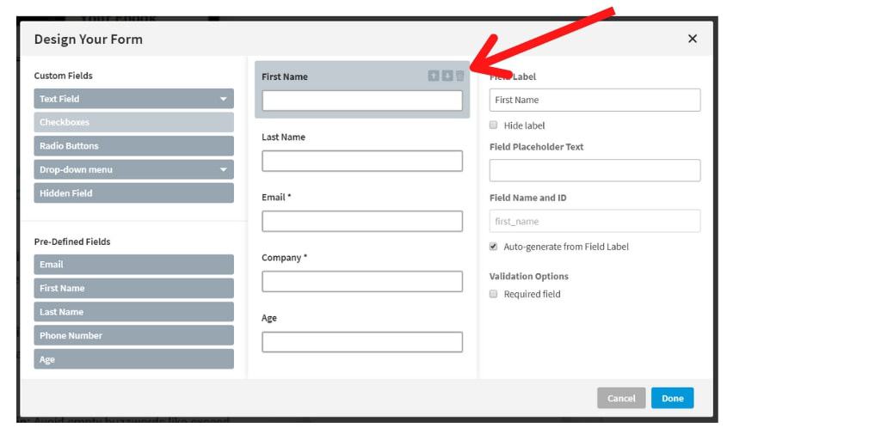Move First Name field down
This screenshot has width=881, height=440.
tap(447, 76)
